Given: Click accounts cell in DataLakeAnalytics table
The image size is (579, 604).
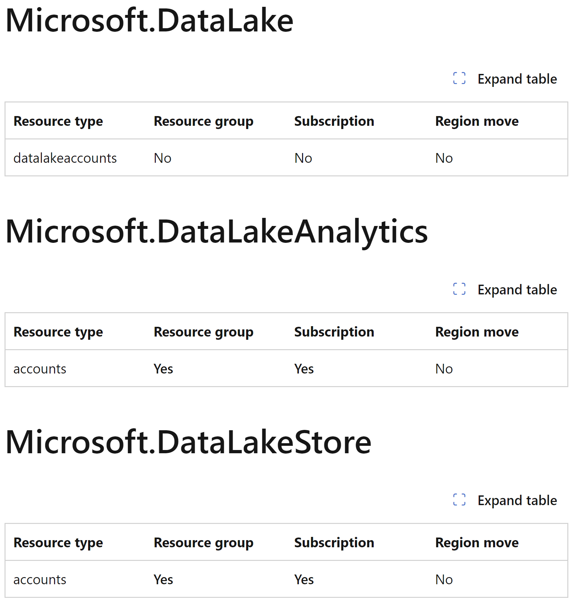Looking at the screenshot, I should (40, 369).
